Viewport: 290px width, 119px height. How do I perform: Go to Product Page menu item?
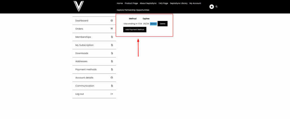131,3
